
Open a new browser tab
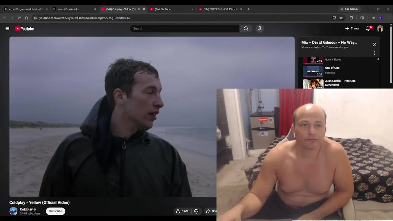pyautogui.click(x=248, y=9)
